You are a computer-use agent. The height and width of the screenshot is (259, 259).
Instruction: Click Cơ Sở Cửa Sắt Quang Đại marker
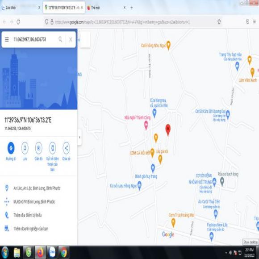click(x=228, y=114)
